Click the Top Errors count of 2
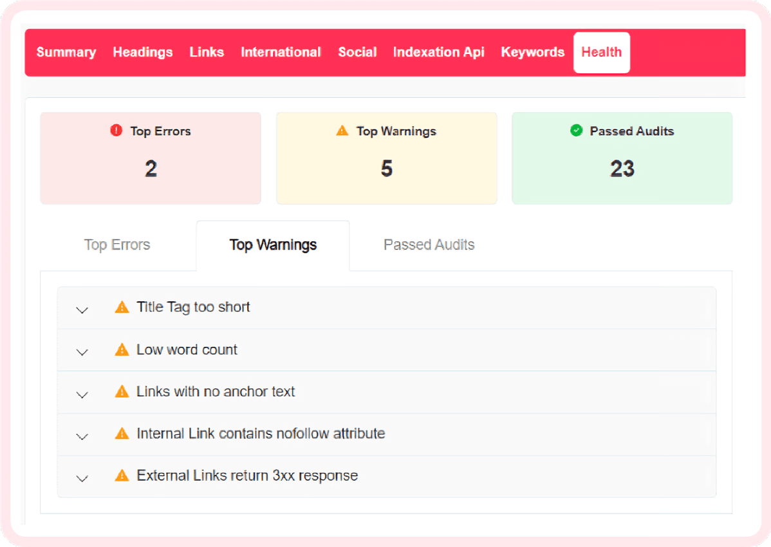771x547 pixels. tap(150, 169)
